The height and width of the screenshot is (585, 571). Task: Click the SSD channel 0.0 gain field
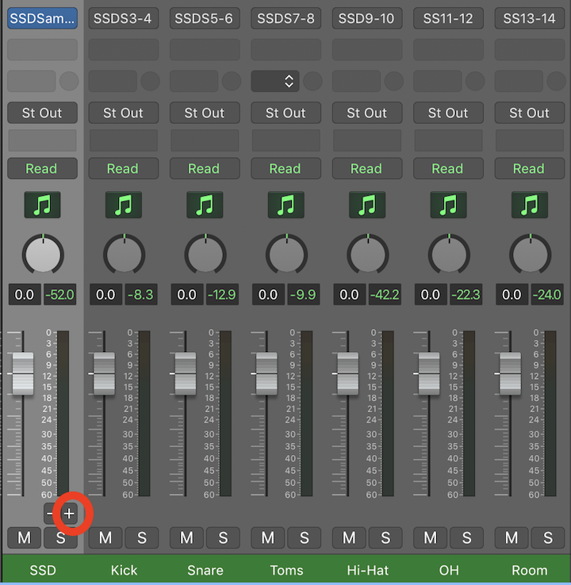[x=25, y=295]
